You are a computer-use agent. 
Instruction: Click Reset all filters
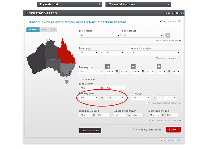coord(174,13)
